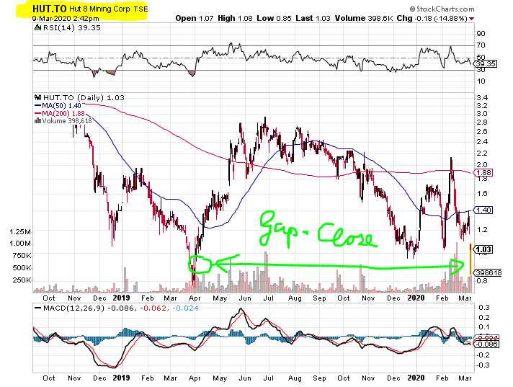Screen dimensions: 513x387
Task: Click the 3.0 label on the price axis
Action: pos(482,114)
